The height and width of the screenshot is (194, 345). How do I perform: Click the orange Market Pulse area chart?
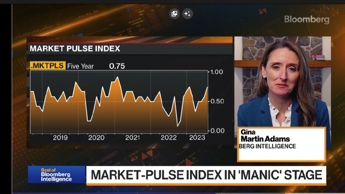coord(119,102)
